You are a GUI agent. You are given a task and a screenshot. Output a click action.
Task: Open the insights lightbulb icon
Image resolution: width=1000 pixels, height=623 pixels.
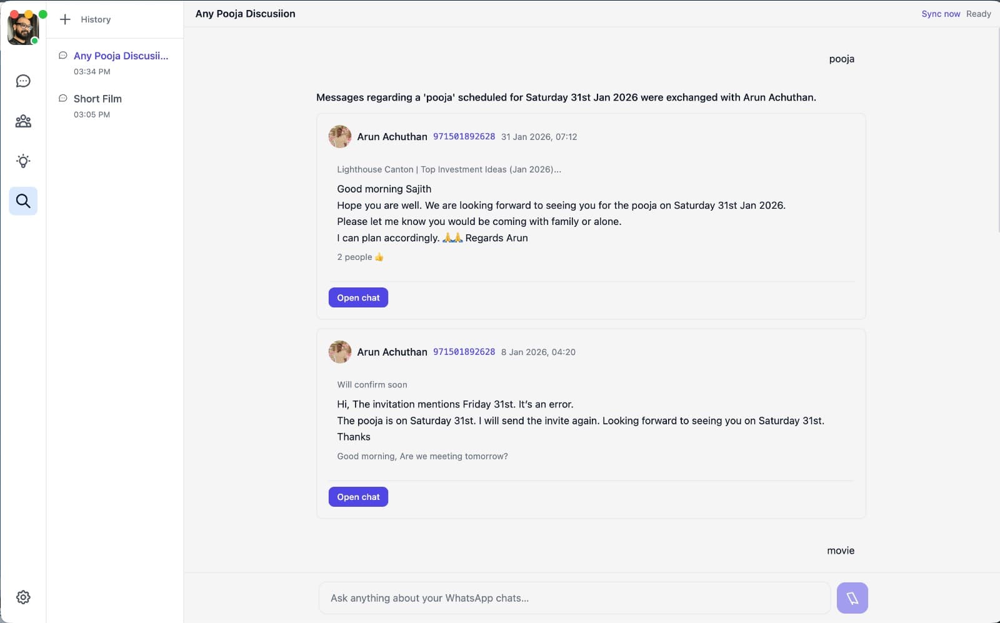point(23,161)
